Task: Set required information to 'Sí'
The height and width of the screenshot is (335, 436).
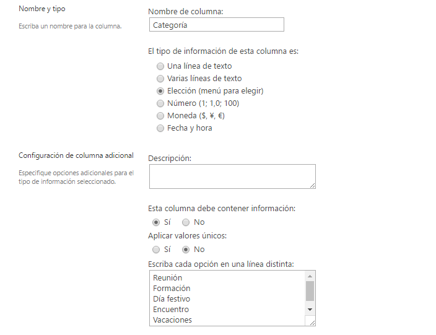Action: pyautogui.click(x=156, y=222)
